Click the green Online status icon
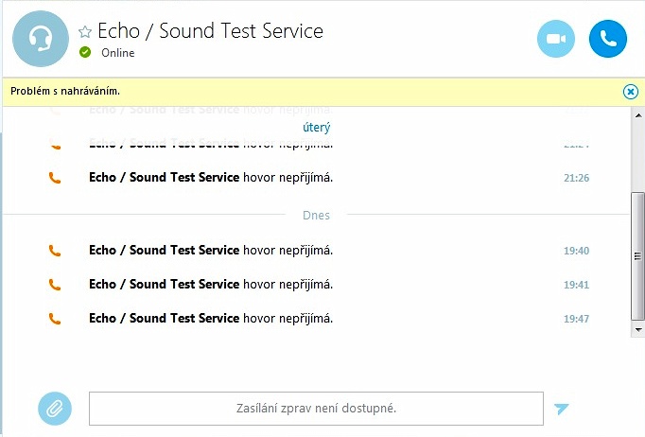Image resolution: width=645 pixels, height=437 pixels. [86, 53]
